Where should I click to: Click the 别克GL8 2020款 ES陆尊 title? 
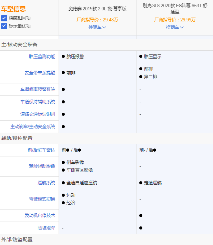[175, 9]
